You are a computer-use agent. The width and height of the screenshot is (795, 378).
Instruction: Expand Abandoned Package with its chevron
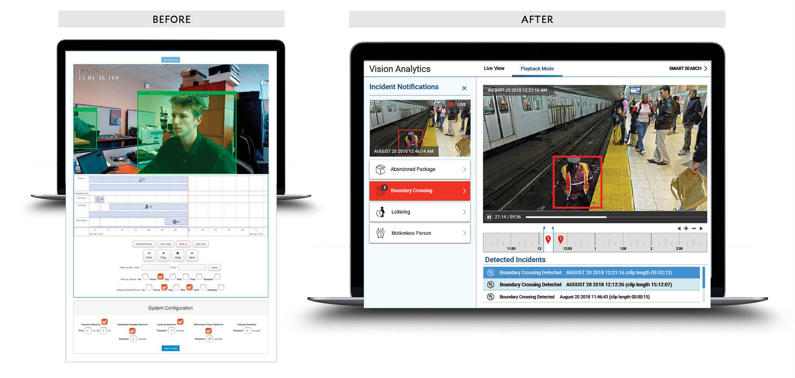click(x=464, y=170)
